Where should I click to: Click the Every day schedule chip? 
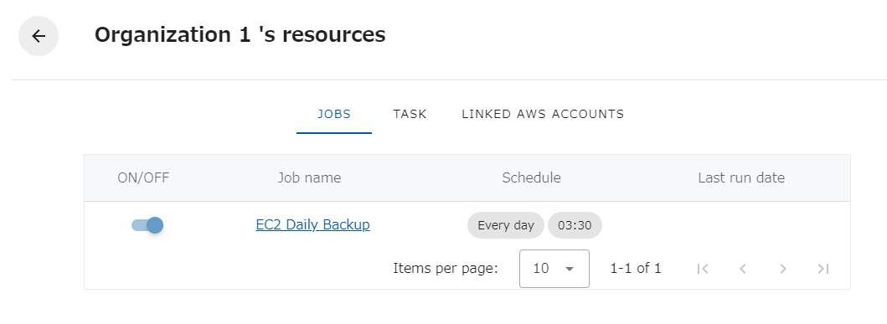click(506, 225)
